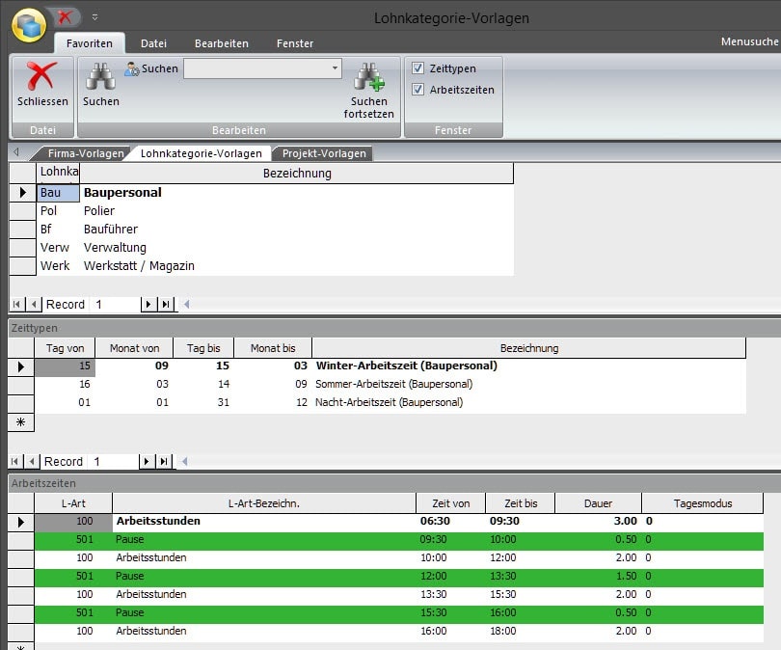Image resolution: width=781 pixels, height=650 pixels.
Task: Select Pause row starting 12:00
Action: tap(399, 577)
